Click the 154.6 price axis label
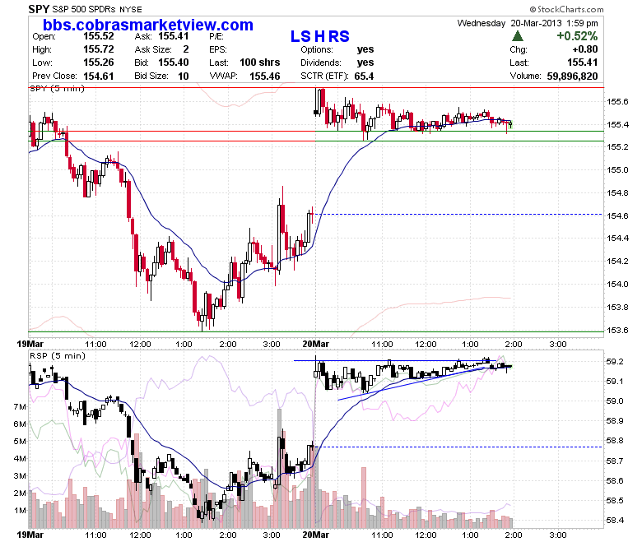Screen dimensions: 642x542 click(x=617, y=215)
